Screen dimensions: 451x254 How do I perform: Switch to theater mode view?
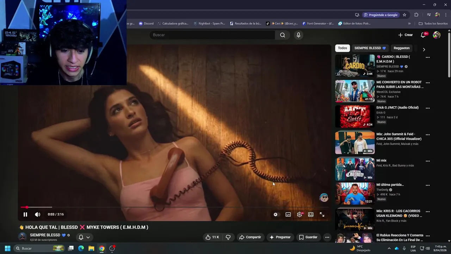(311, 214)
